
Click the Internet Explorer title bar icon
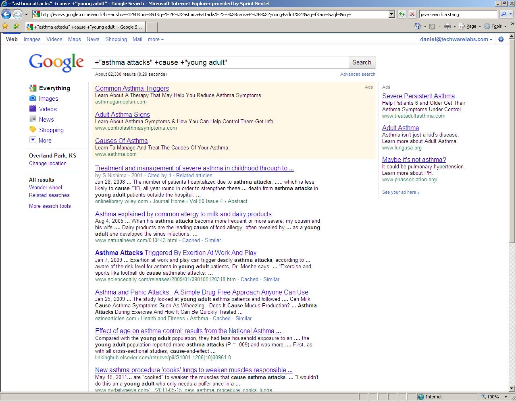4,3
